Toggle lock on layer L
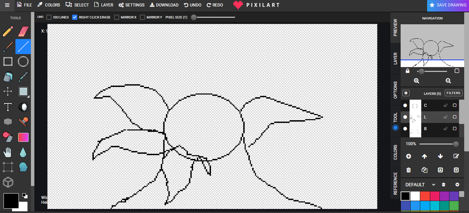Image resolution: width=469 pixels, height=213 pixels. click(446, 117)
